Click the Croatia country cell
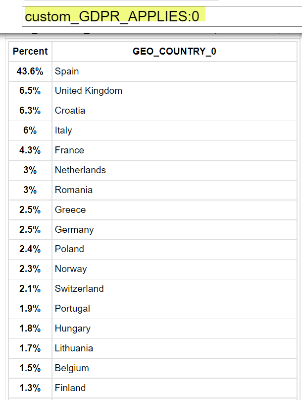This screenshot has width=302, height=400. [x=174, y=111]
